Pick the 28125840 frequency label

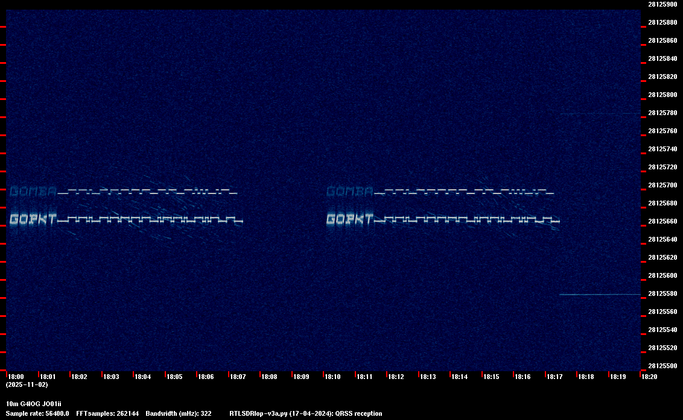click(662, 58)
